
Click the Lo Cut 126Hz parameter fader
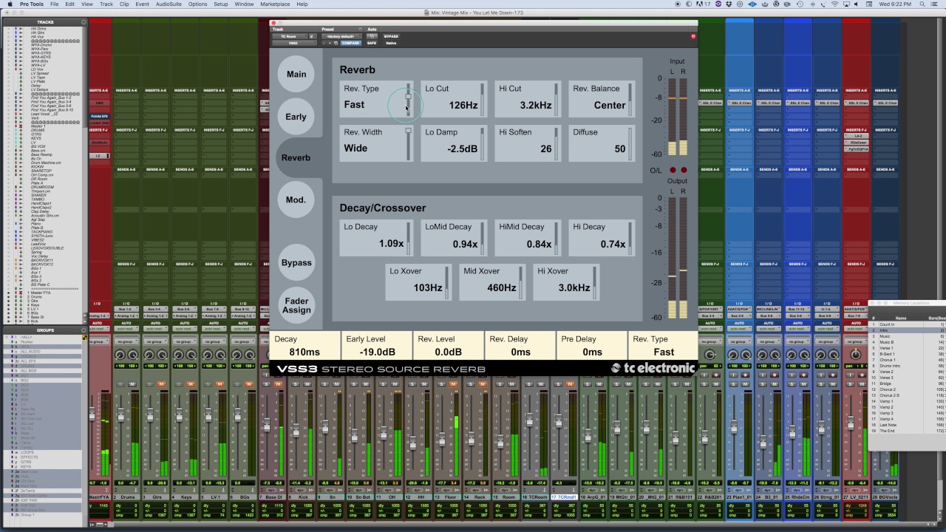[482, 99]
